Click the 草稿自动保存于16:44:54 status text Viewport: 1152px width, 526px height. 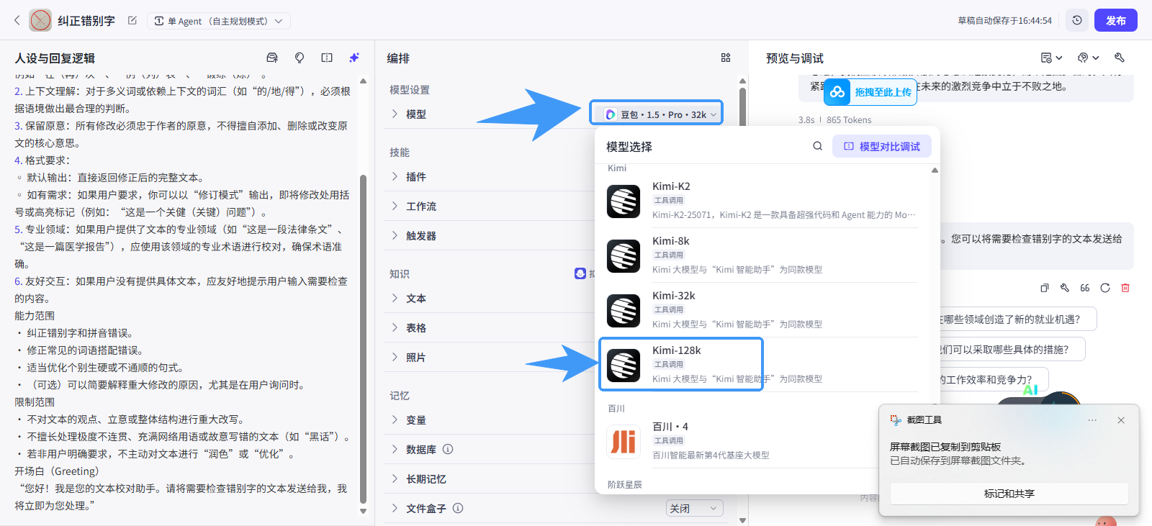pyautogui.click(x=1004, y=21)
